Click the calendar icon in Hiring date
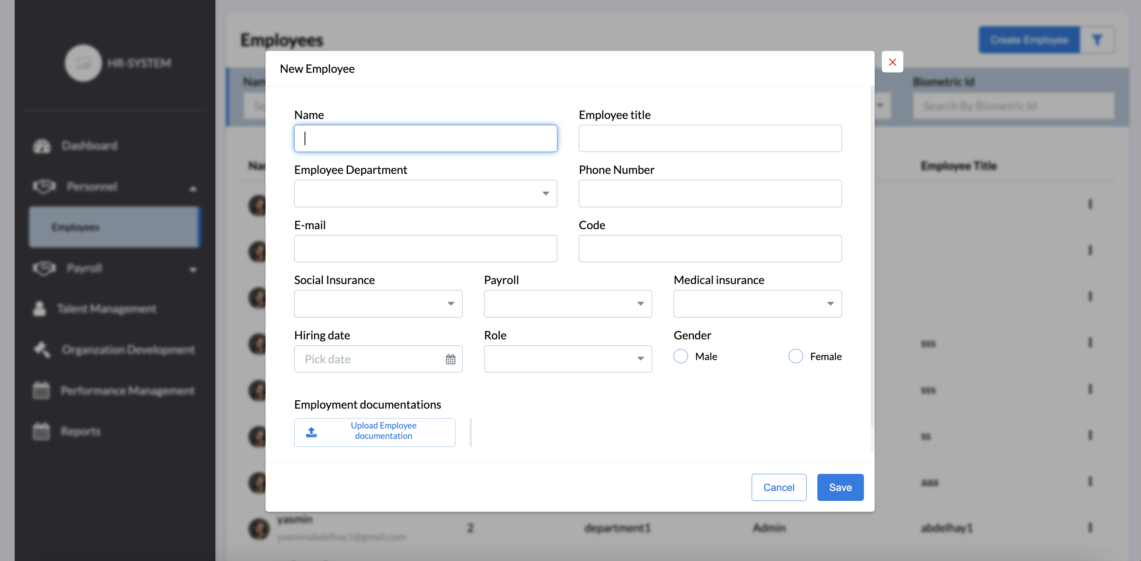Image resolution: width=1141 pixels, height=561 pixels. [450, 359]
